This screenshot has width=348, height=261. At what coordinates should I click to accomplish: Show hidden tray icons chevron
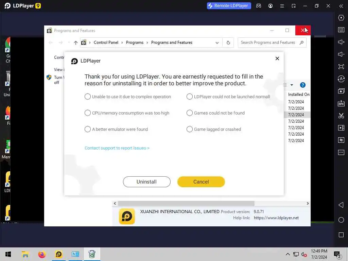tap(288, 254)
